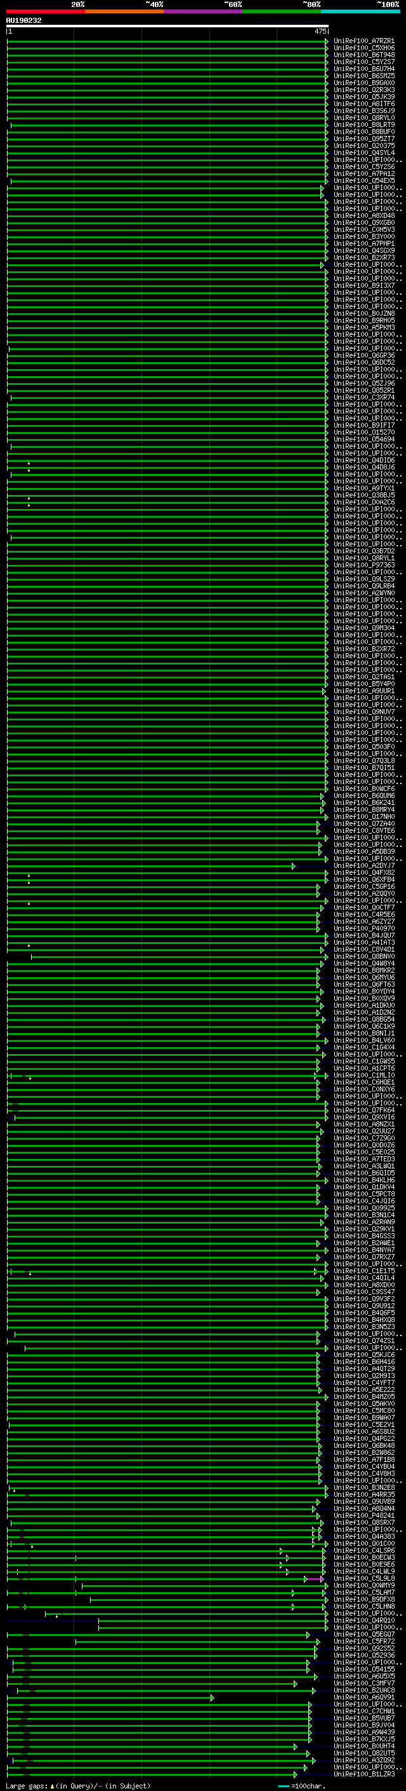Select the UniRef100_C4R5E6 label

pyautogui.click(x=363, y=914)
